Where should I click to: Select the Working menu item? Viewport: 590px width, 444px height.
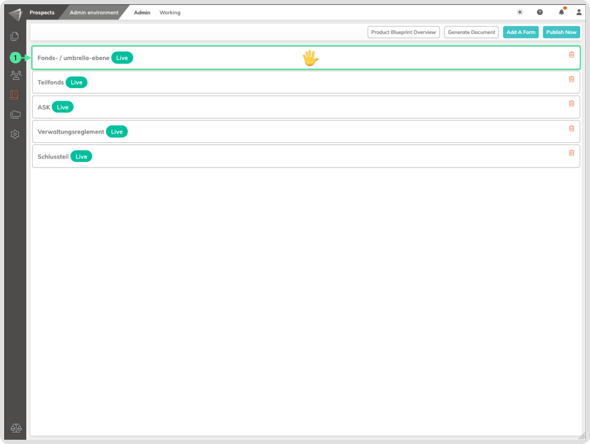point(170,13)
